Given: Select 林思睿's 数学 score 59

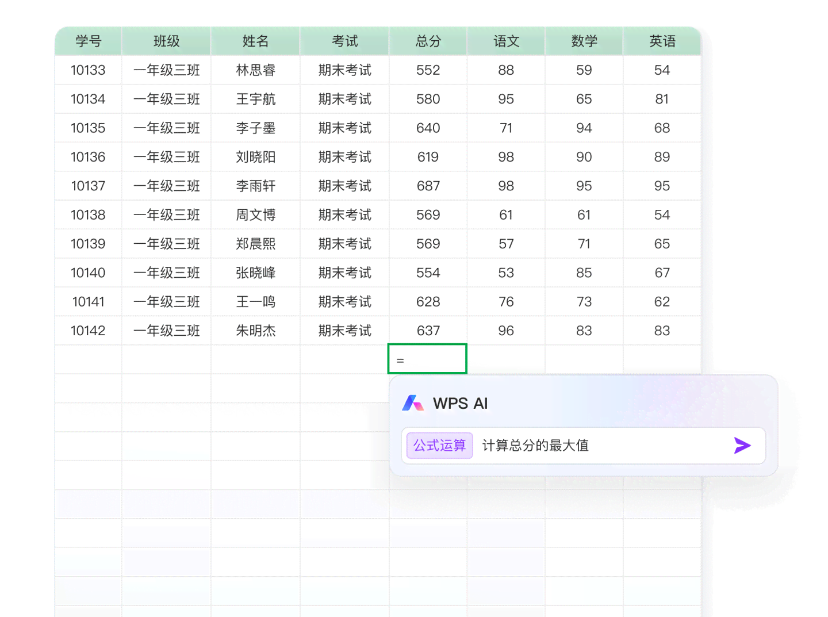Looking at the screenshot, I should pyautogui.click(x=584, y=70).
